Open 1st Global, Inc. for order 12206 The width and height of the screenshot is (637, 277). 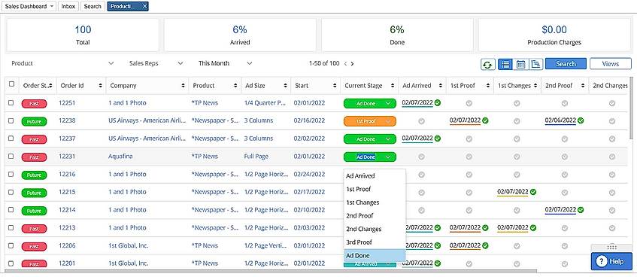[129, 245]
